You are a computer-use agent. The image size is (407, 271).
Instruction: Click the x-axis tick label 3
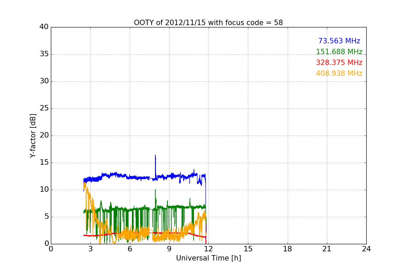90,249
